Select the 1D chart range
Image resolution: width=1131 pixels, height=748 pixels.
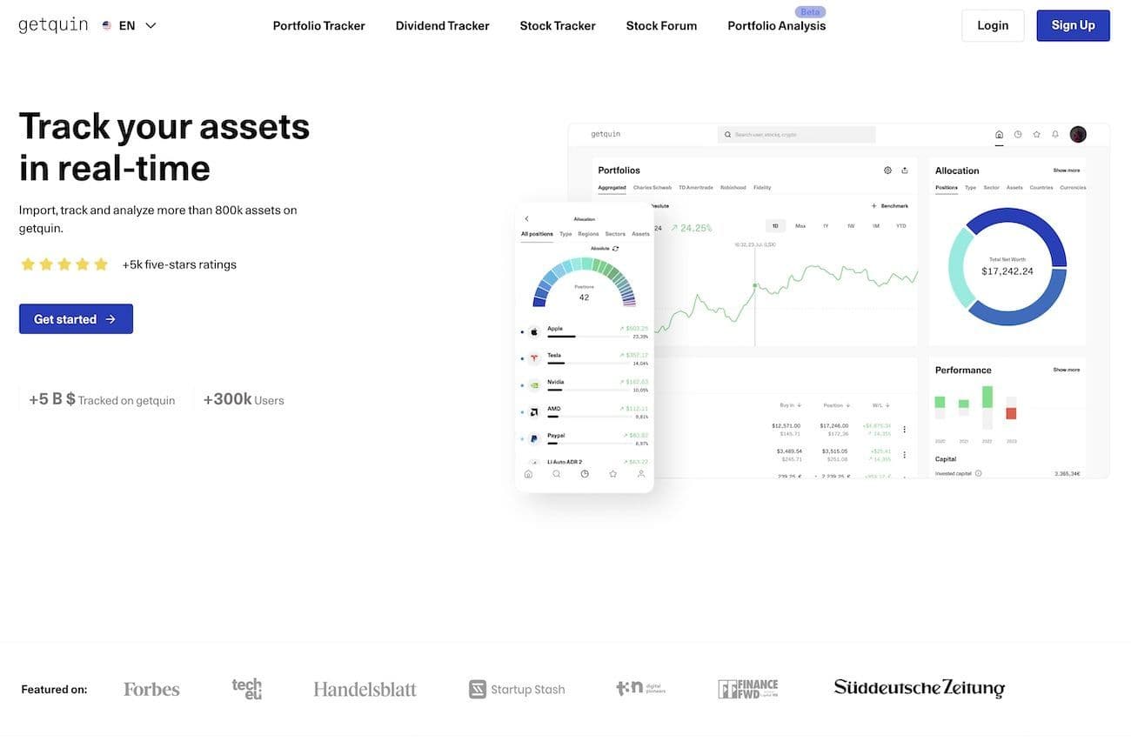[775, 226]
